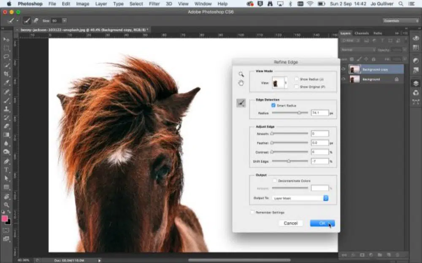Open the Filter menu
Screen dimensions: 422x263
[x=154, y=4]
